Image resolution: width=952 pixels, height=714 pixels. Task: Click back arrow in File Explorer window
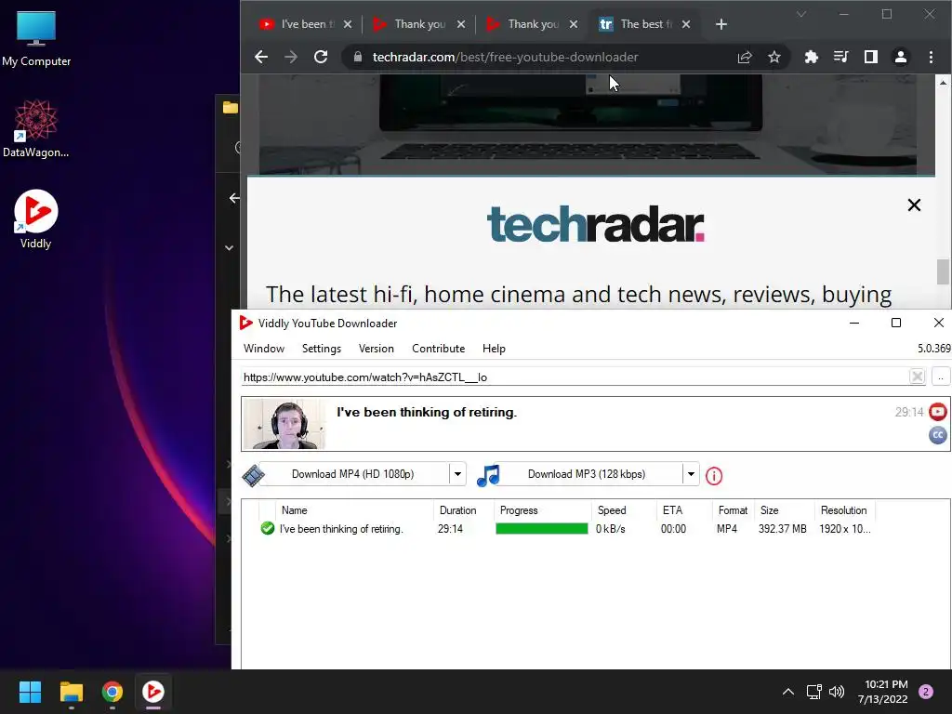234,198
